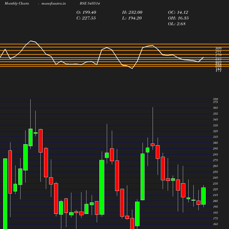
Task: Click the 275 price axis label
Action: [215, 160]
